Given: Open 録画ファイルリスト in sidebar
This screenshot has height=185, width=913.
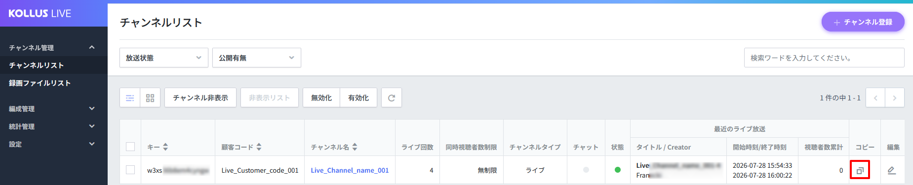Looking at the screenshot, I should [x=40, y=83].
